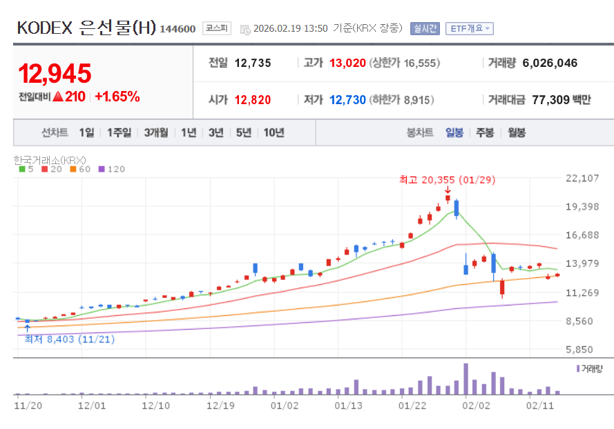Screen dimensions: 614x429
Task: Open the ETF개요 dropdown
Action: pos(468,29)
